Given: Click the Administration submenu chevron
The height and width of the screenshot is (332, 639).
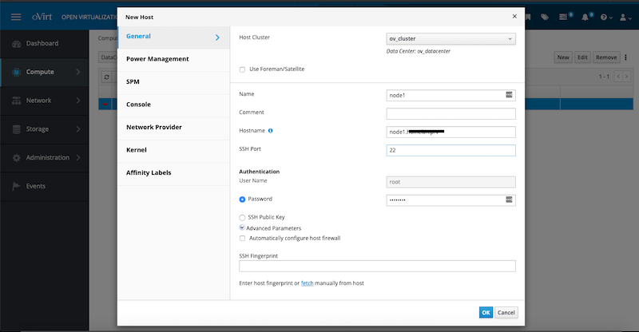Looking at the screenshot, I should pos(77,157).
